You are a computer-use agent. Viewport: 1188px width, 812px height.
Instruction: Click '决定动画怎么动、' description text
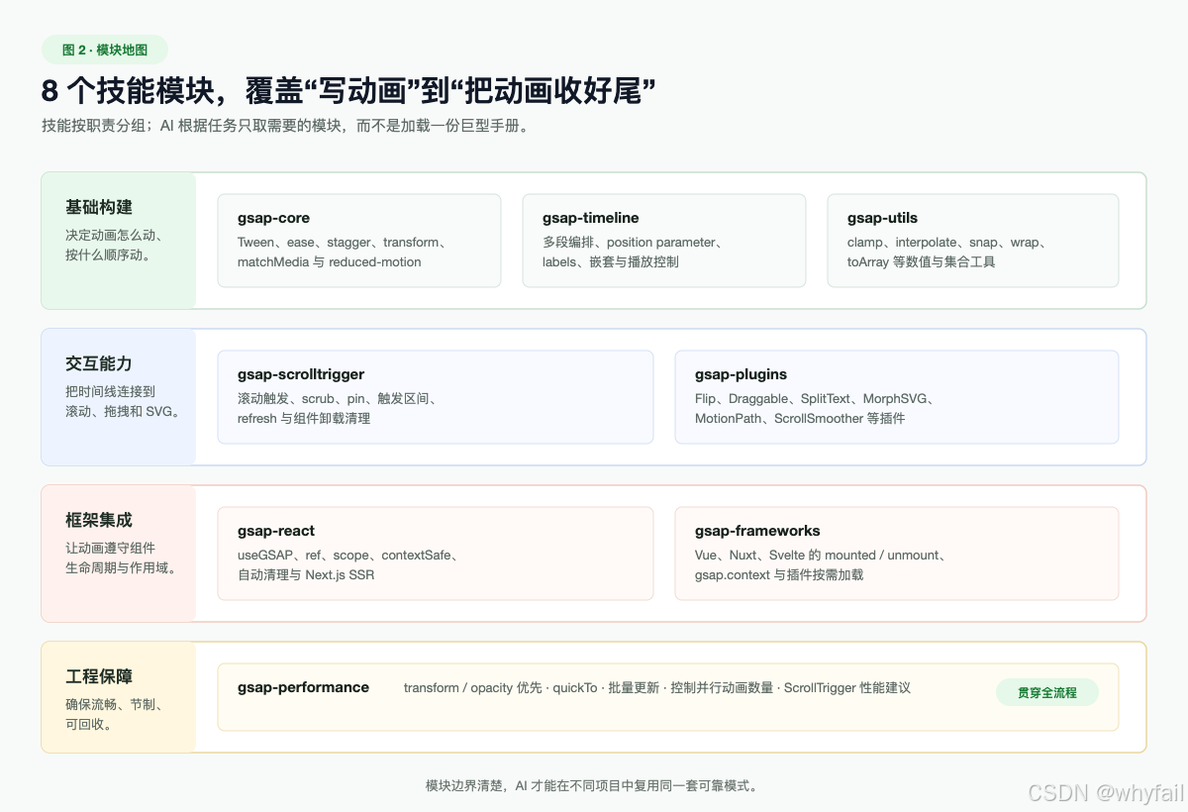point(114,235)
